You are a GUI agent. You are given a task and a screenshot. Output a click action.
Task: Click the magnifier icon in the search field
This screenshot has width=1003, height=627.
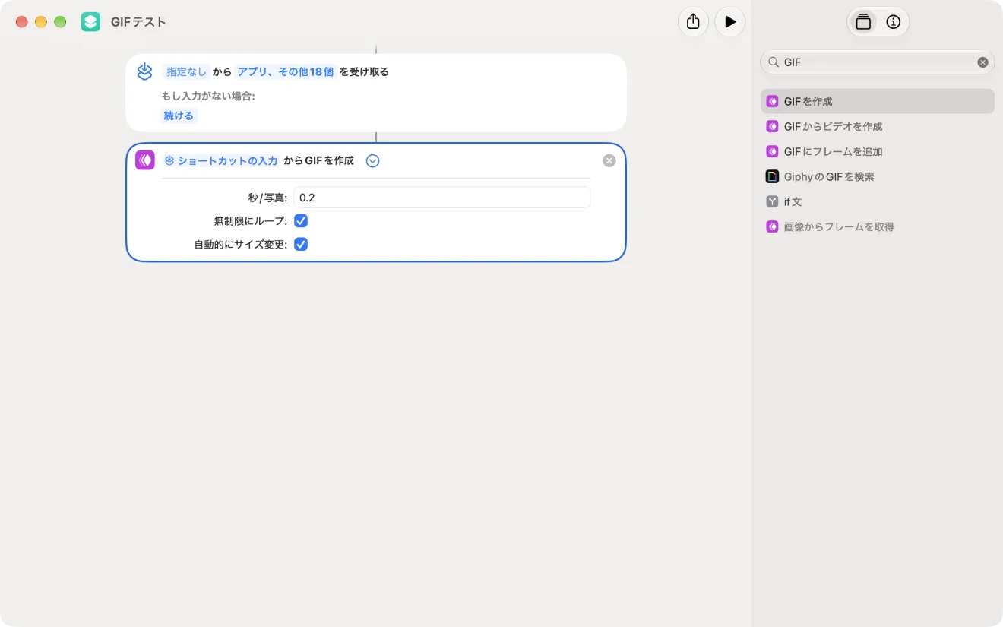(x=774, y=62)
